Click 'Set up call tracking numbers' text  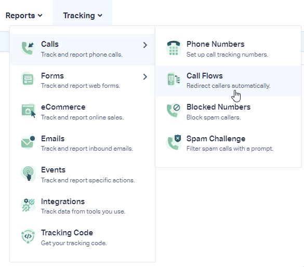(227, 55)
